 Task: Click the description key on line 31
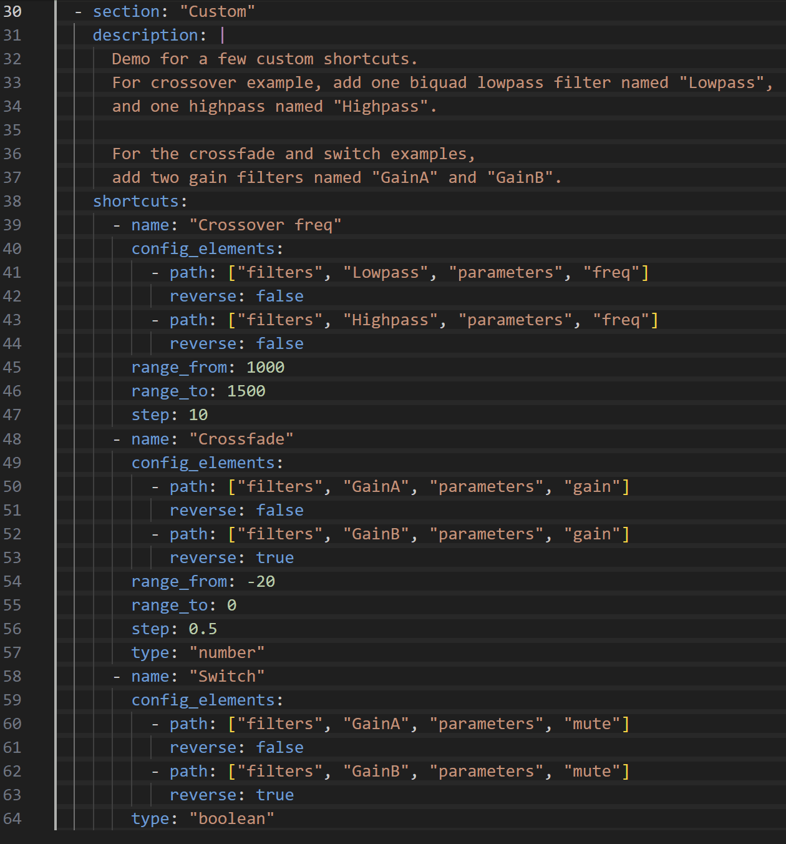click(x=145, y=36)
